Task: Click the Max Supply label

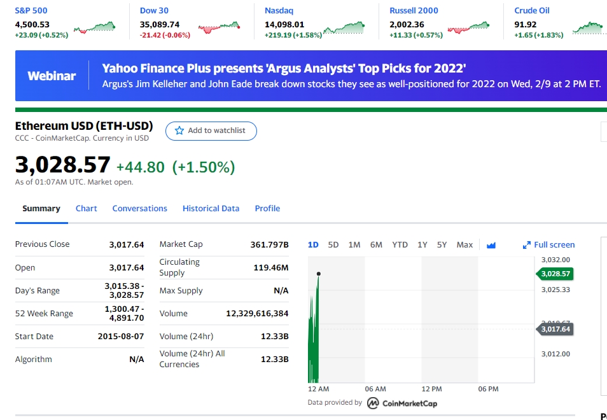Action: coord(181,291)
